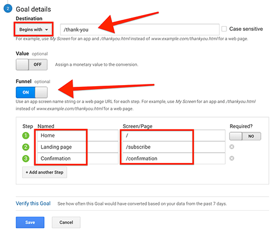Image resolution: width=273 pixels, height=233 pixels.
Task: Select the Landing page name field
Action: tap(78, 147)
